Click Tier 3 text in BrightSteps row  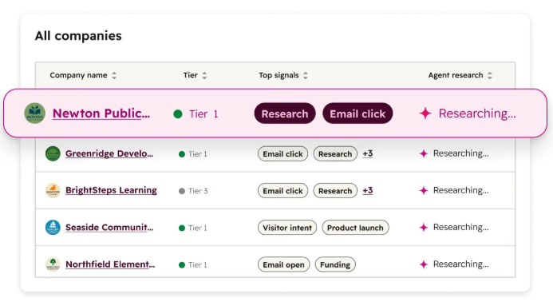click(198, 191)
